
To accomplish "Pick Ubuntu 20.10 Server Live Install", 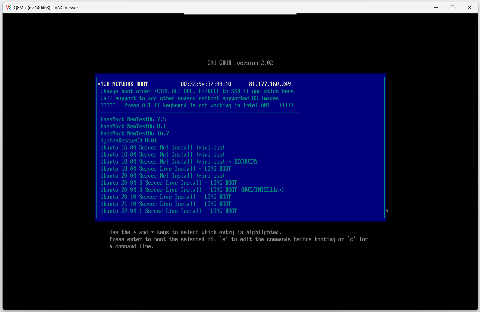I will 165,197.
